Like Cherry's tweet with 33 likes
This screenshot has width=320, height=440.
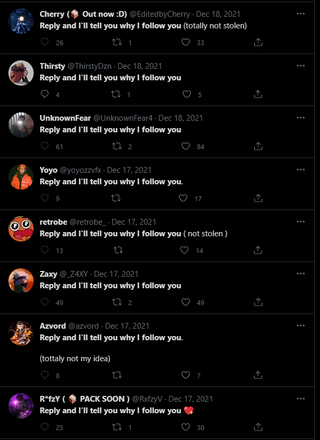pos(185,43)
